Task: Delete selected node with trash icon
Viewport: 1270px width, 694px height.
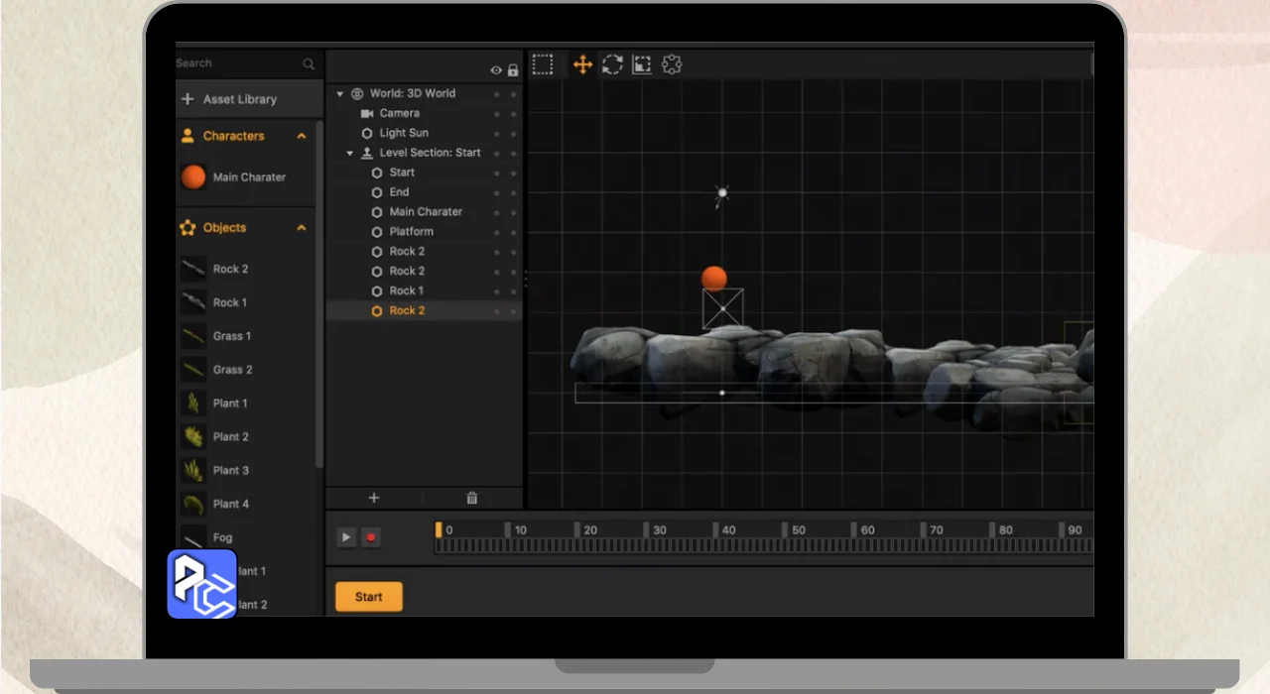Action: pos(472,498)
